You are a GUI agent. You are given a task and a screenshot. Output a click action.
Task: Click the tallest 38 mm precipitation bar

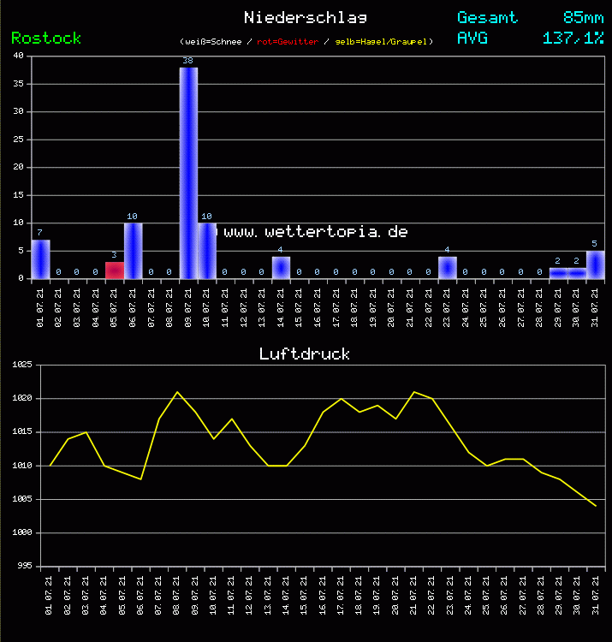188,171
